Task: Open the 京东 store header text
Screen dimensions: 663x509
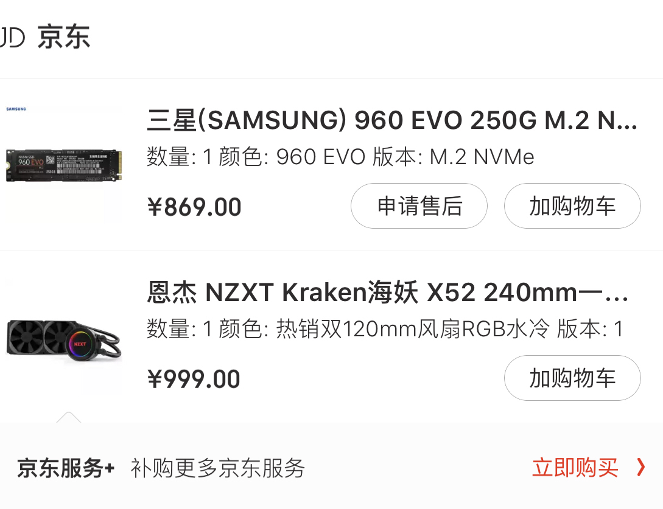Action: (x=64, y=37)
